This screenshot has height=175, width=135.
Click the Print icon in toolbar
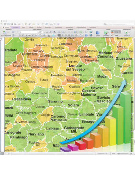15,24
